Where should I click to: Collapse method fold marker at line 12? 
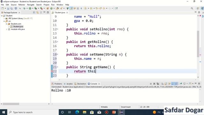point(57,29)
